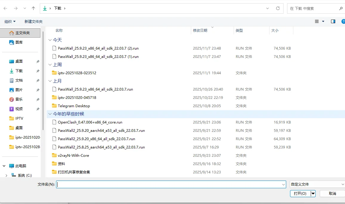
Task: Collapse the 此电脑 tree node
Action: coord(4,166)
